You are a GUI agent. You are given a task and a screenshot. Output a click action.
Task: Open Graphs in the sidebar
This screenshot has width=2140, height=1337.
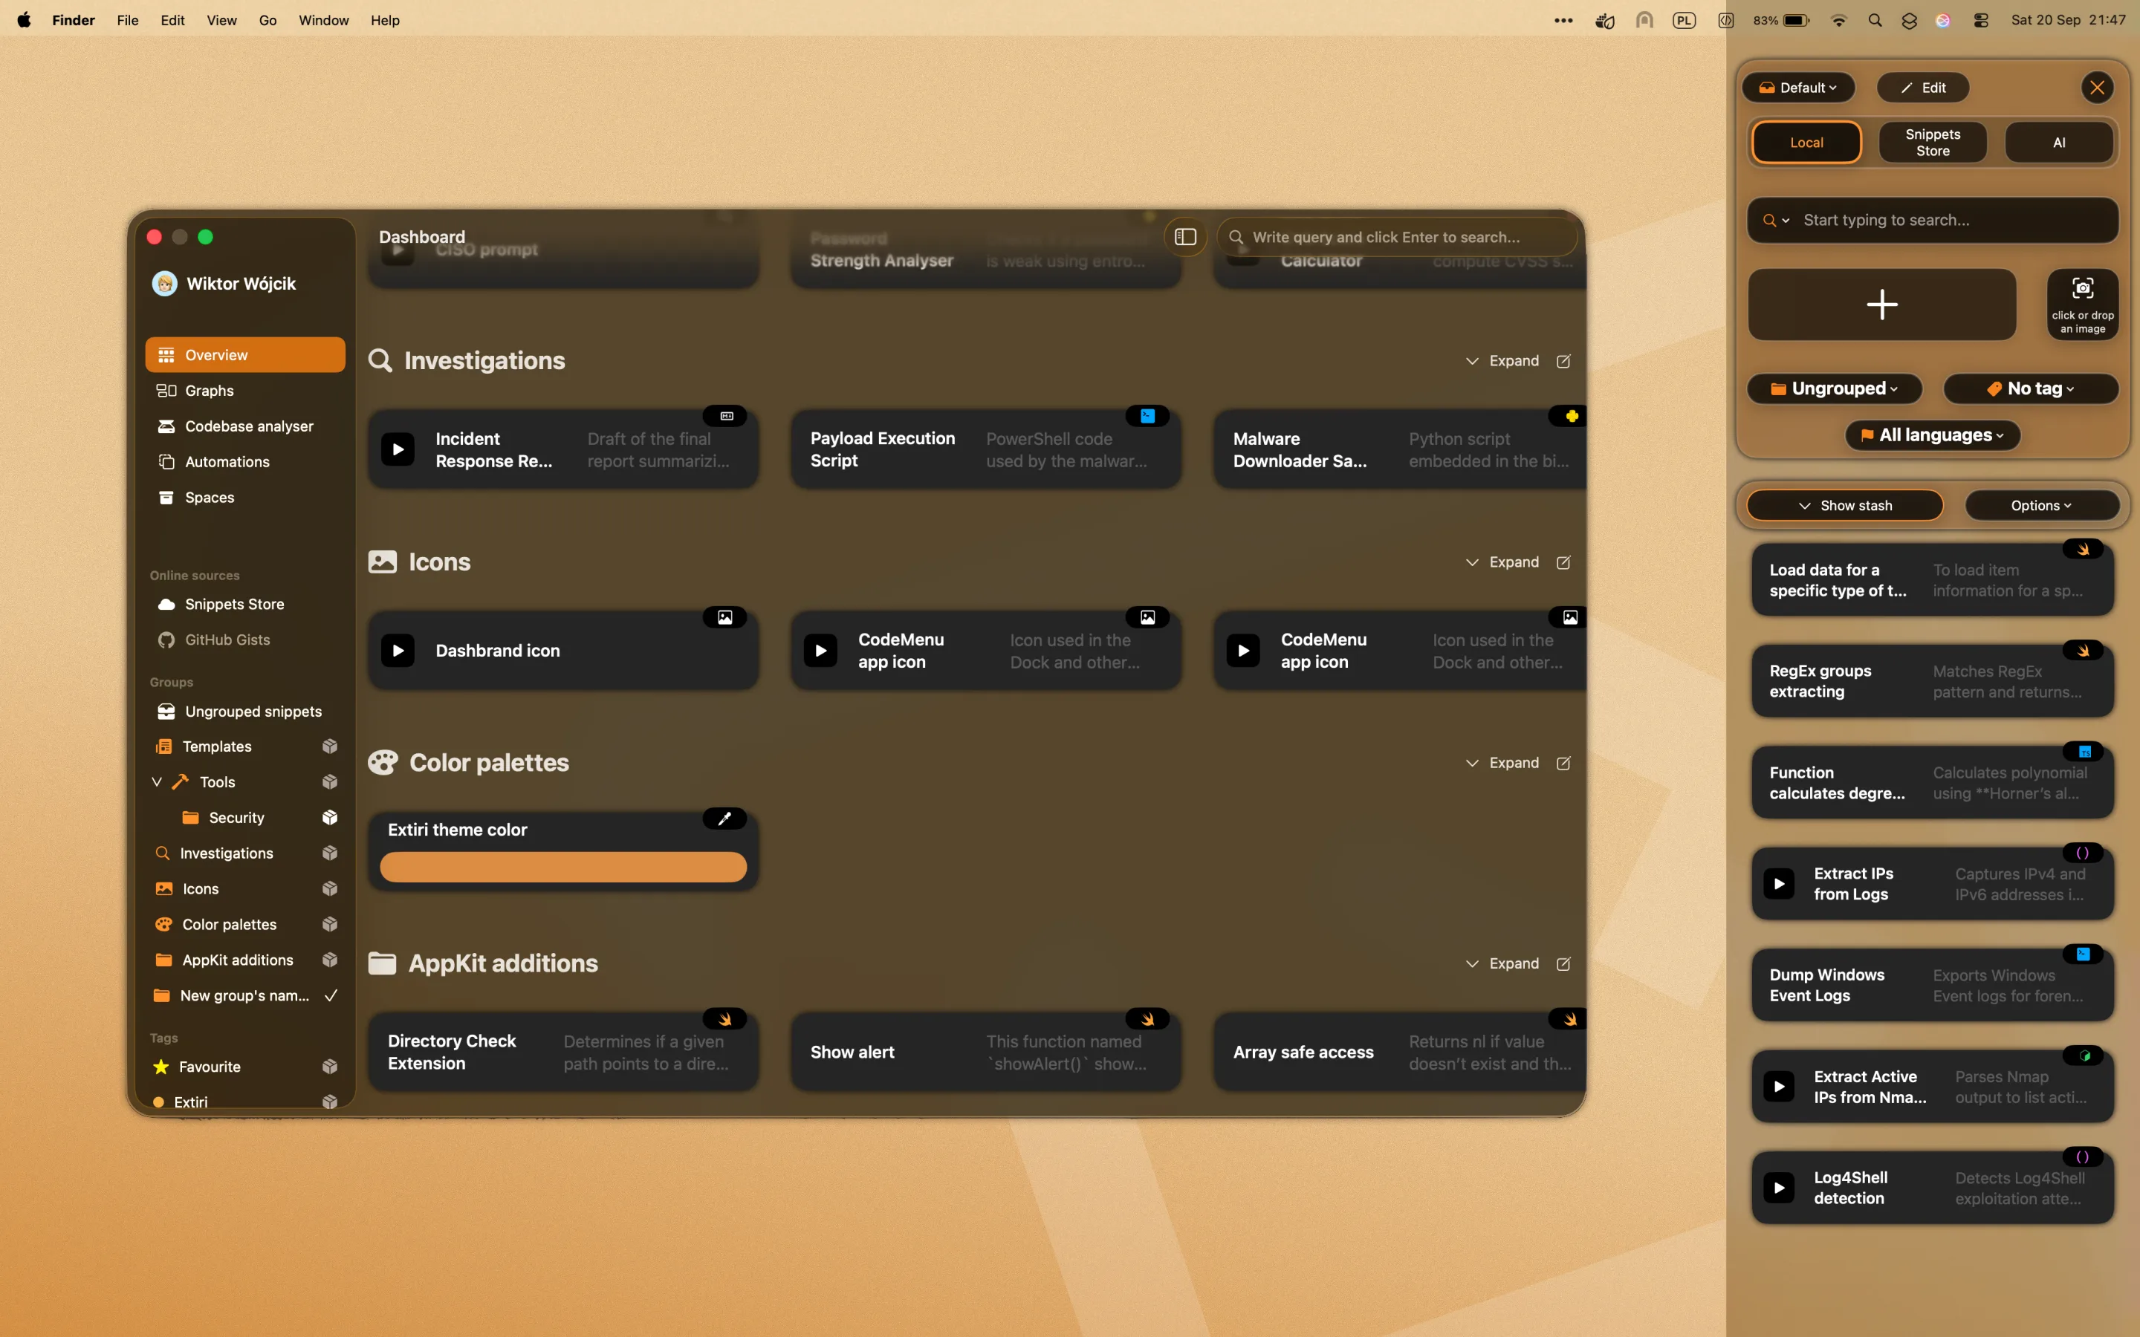pos(245,391)
